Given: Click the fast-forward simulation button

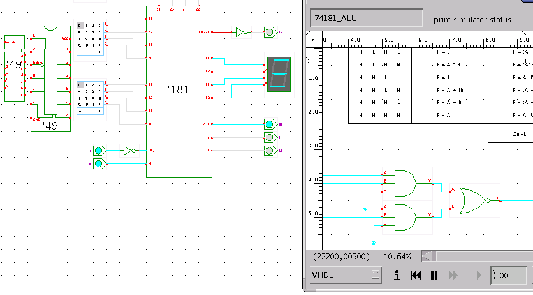Looking at the screenshot, I should point(453,275).
